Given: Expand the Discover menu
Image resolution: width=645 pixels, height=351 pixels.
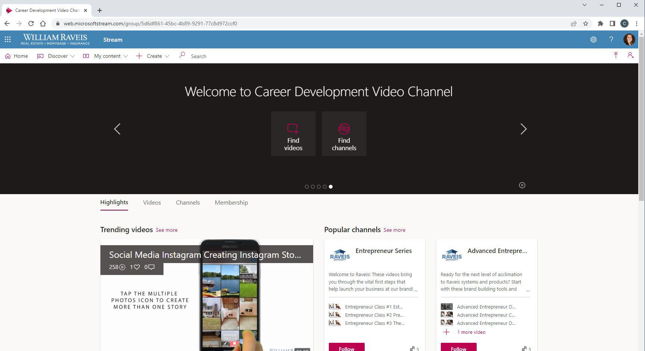Looking at the screenshot, I should click(x=56, y=56).
